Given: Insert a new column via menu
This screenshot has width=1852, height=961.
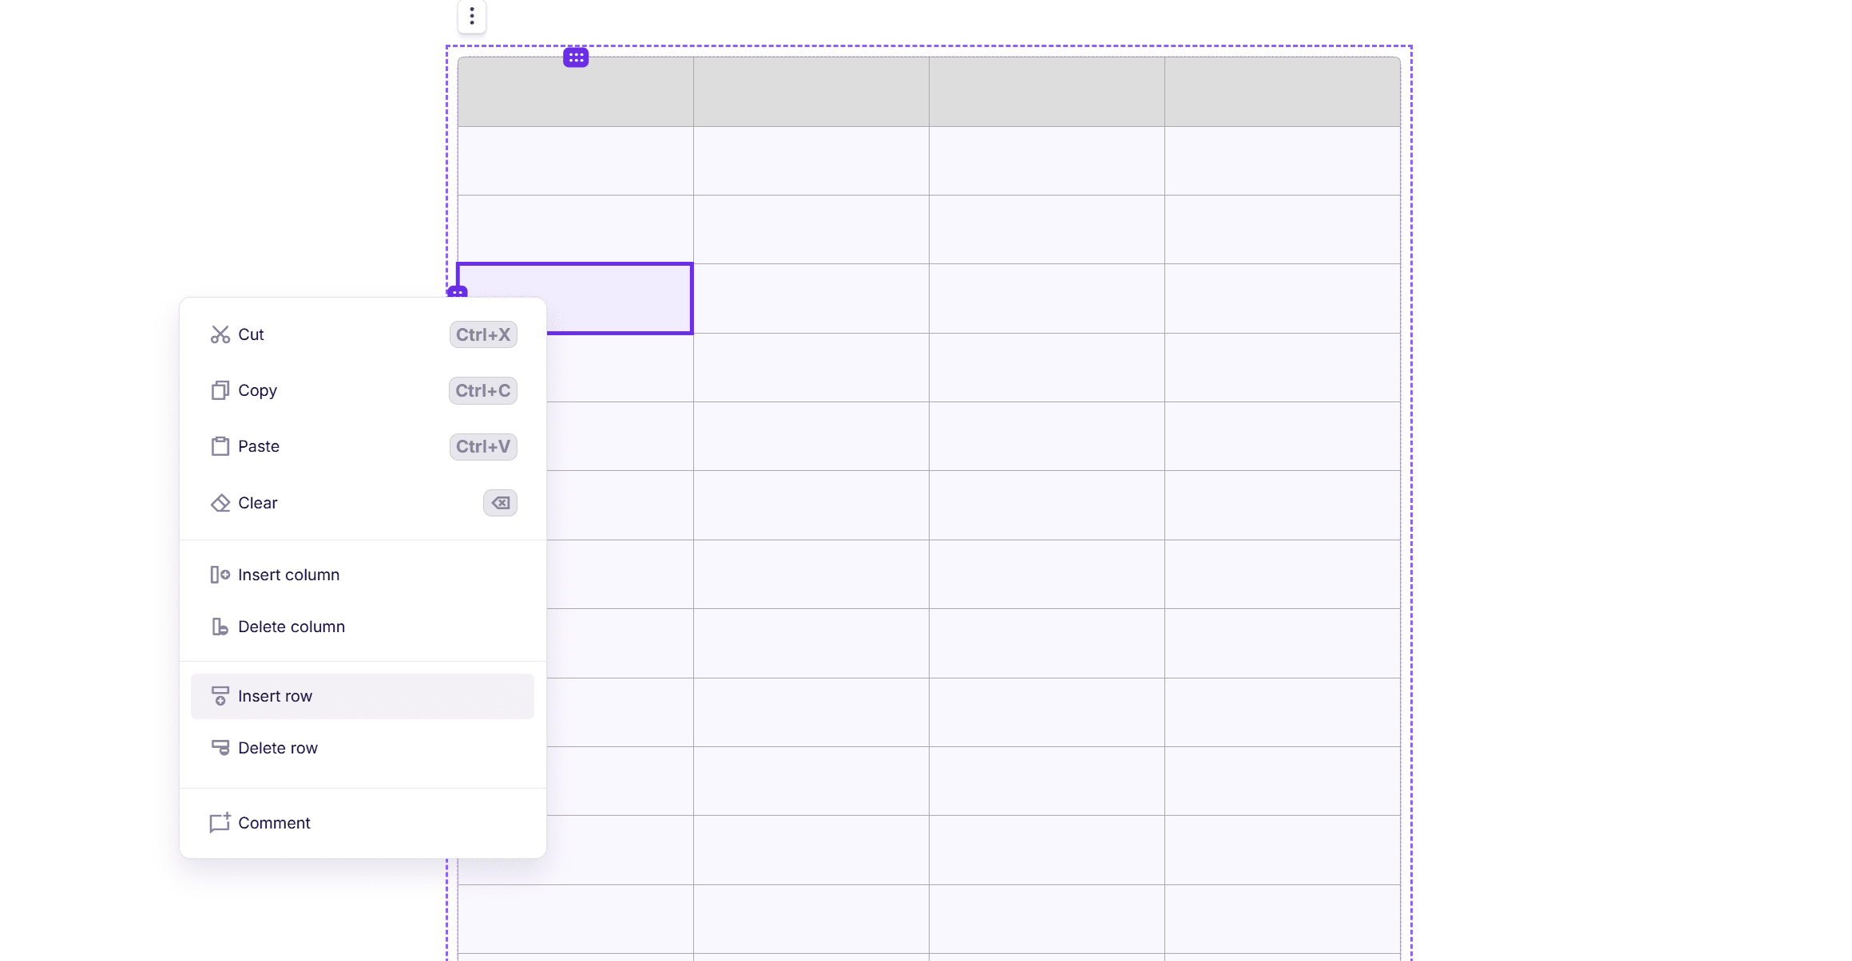Looking at the screenshot, I should [x=362, y=575].
